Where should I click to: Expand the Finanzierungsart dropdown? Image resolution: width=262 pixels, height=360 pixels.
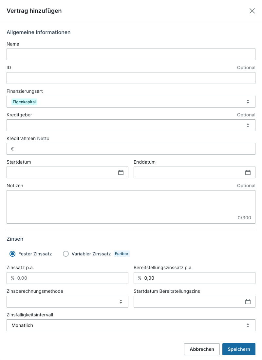(131, 102)
